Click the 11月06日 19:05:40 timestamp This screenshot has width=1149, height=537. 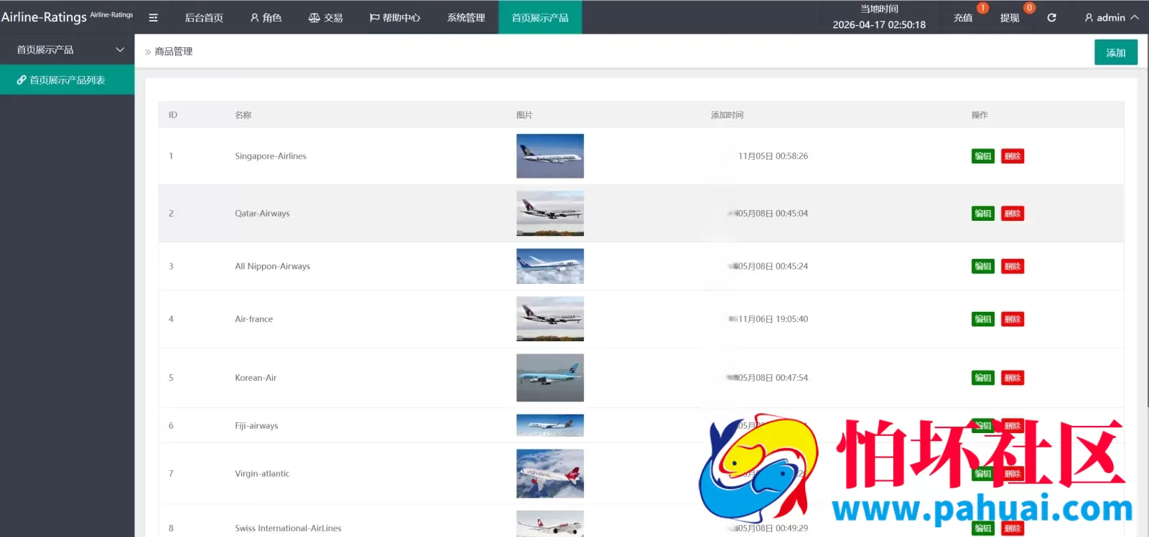(x=773, y=320)
